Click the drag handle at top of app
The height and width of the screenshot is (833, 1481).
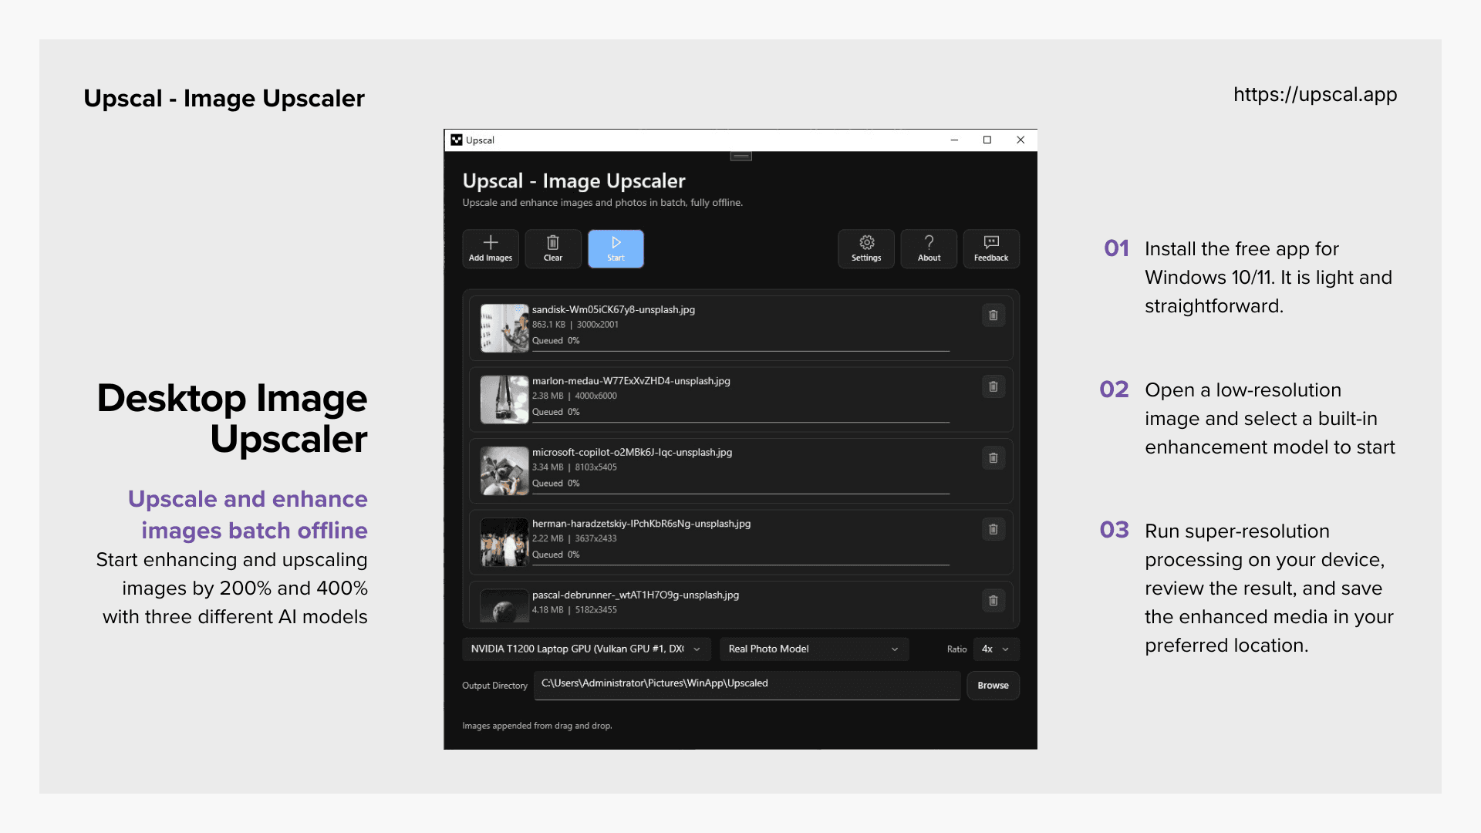(740, 156)
